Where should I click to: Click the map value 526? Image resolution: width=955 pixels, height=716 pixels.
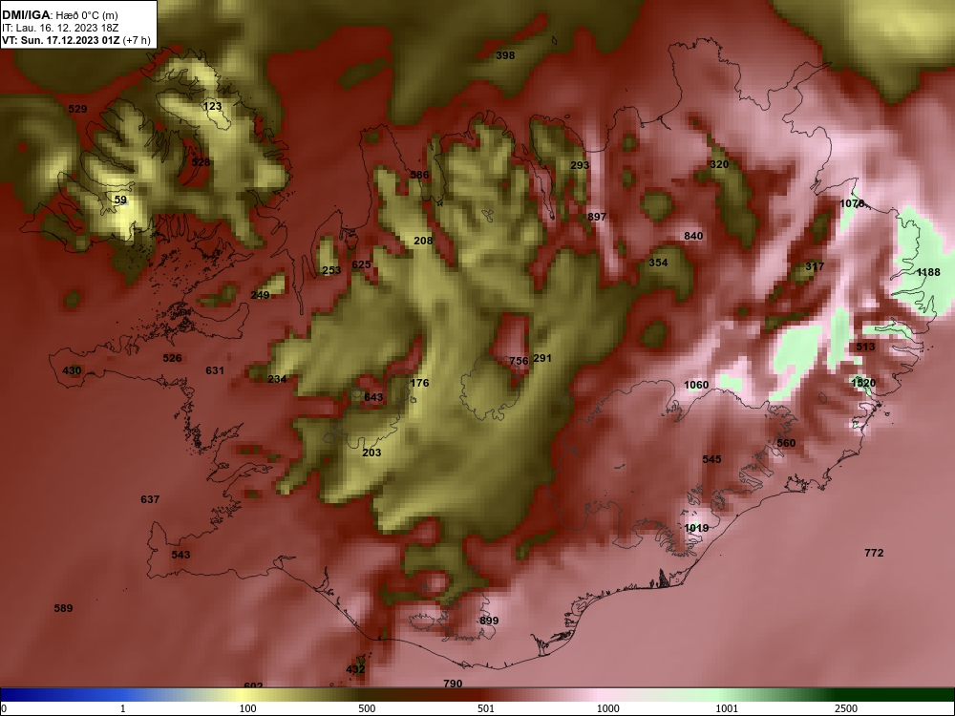coord(172,358)
